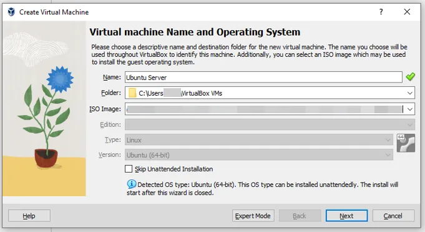This screenshot has height=232, width=425.
Task: Click the Name label
Action: click(x=112, y=77)
